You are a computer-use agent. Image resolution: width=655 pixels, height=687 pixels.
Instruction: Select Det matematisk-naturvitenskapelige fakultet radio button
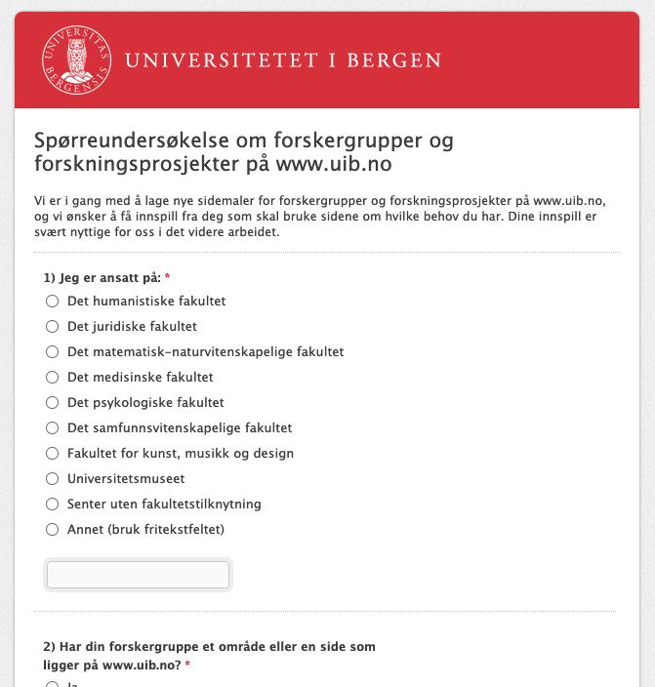tap(53, 351)
